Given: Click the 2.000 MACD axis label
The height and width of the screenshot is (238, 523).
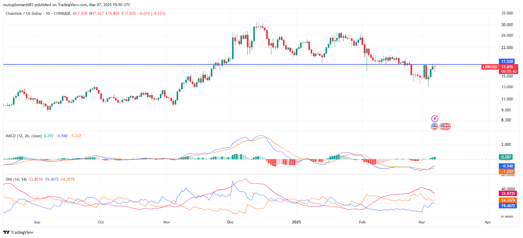Looking at the screenshot, I should (x=506, y=145).
